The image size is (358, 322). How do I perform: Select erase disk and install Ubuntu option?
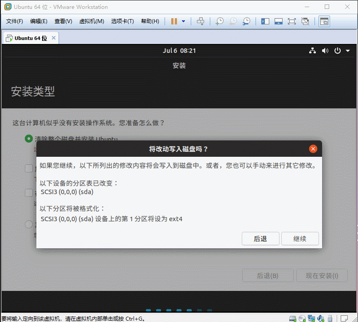29,139
